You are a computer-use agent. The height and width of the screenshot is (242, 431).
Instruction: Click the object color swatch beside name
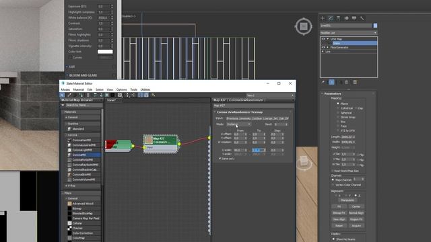click(375, 26)
